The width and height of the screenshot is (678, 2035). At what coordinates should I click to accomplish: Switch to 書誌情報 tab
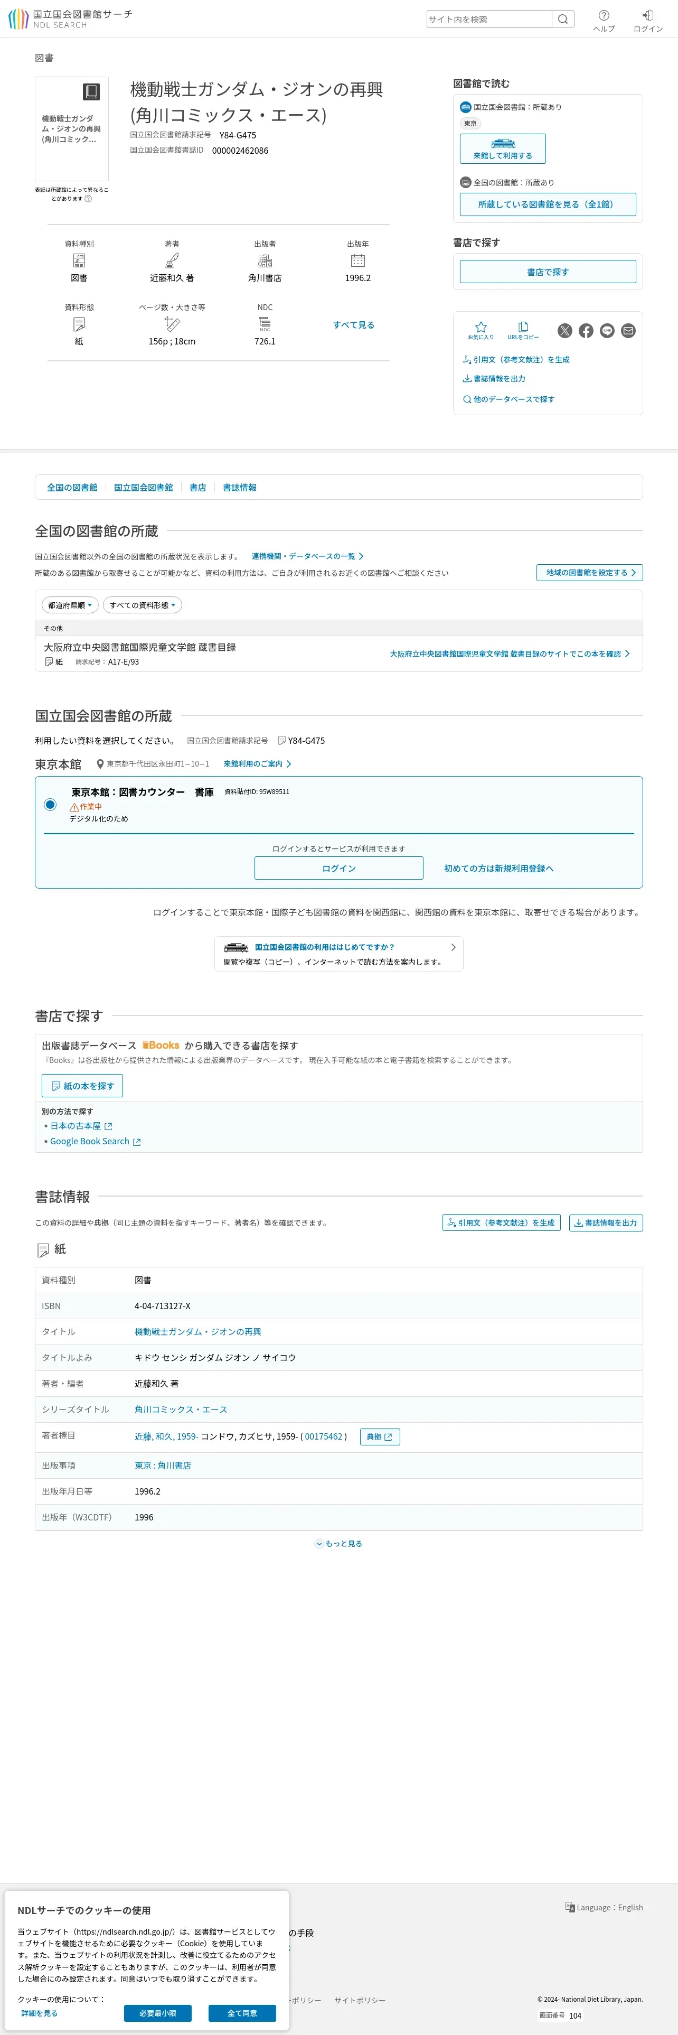pyautogui.click(x=239, y=488)
